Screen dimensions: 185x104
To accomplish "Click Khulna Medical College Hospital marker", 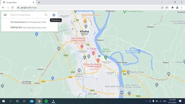I will pos(82,47).
